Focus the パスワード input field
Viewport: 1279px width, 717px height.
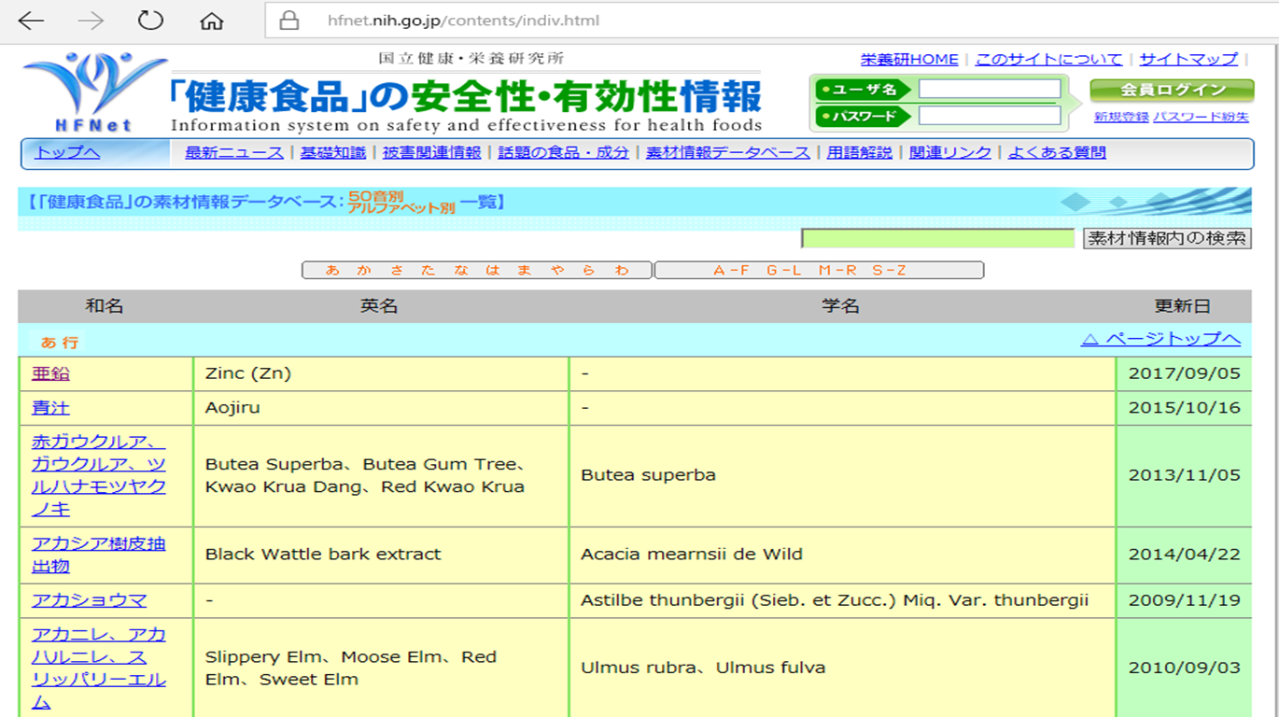[x=989, y=116]
